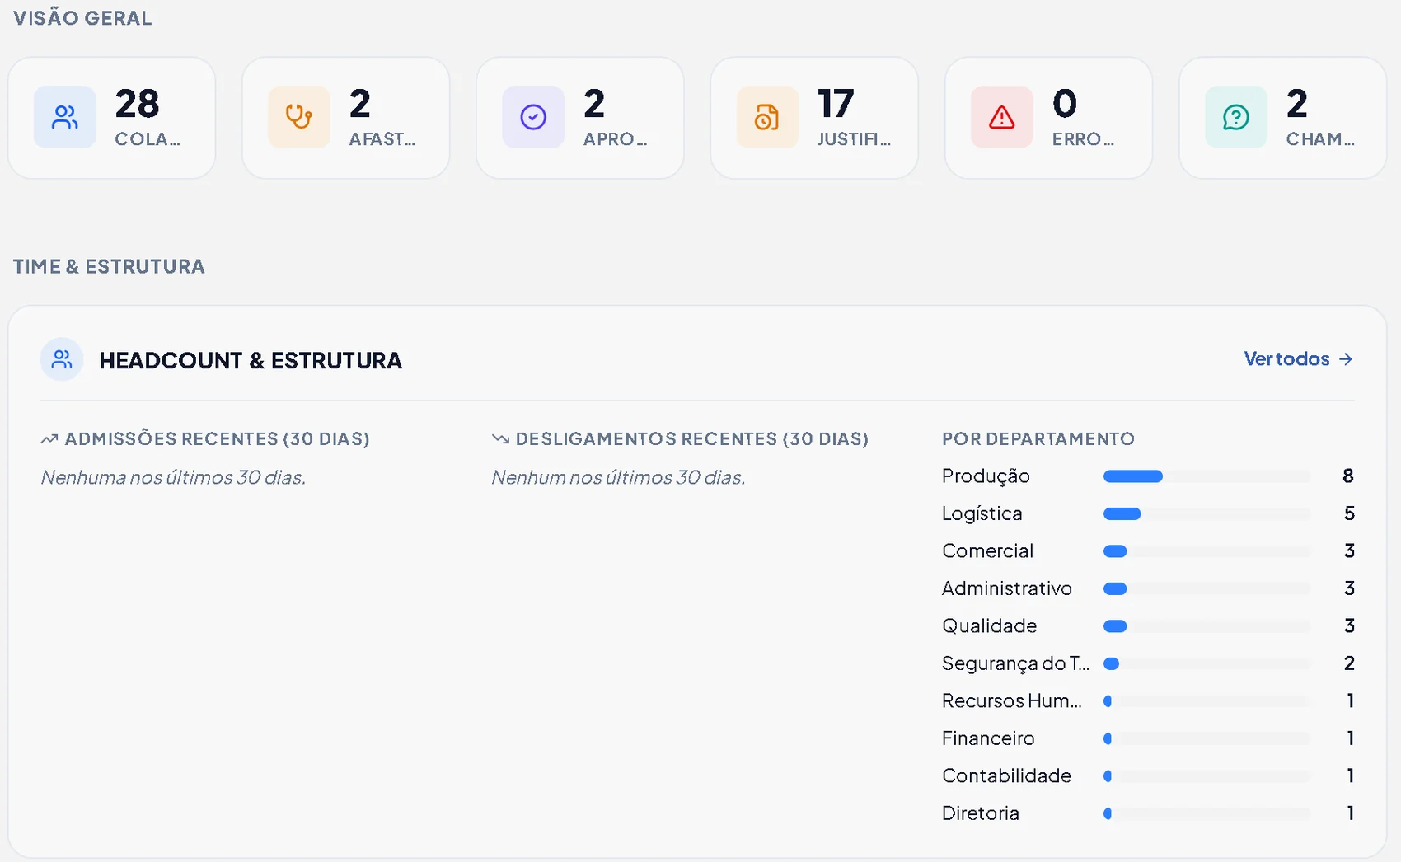Viewport: 1401px width, 862px height.
Task: Select the Administrativo department label
Action: [1007, 588]
